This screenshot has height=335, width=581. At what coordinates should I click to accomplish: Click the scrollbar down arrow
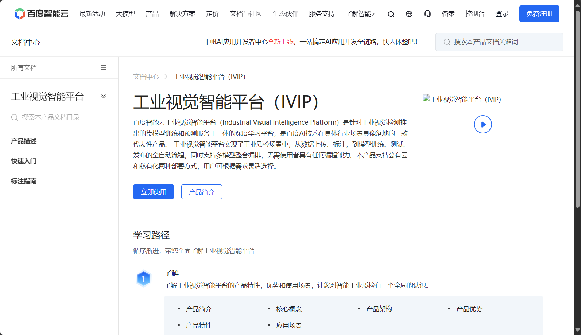[x=577, y=331]
